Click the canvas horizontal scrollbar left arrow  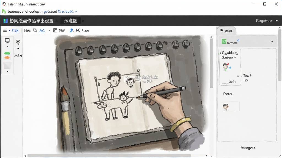(25, 156)
